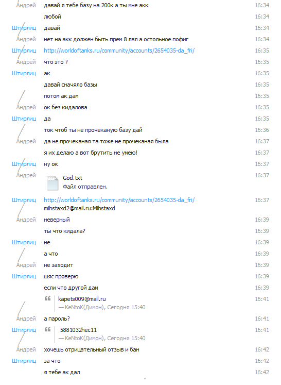Click the message 'ты что кидала?'
Image resolution: width=281 pixels, height=385 pixels.
(64, 231)
